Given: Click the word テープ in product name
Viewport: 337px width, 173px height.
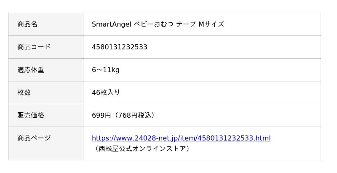Looking at the screenshot, I should pyautogui.click(x=186, y=24).
